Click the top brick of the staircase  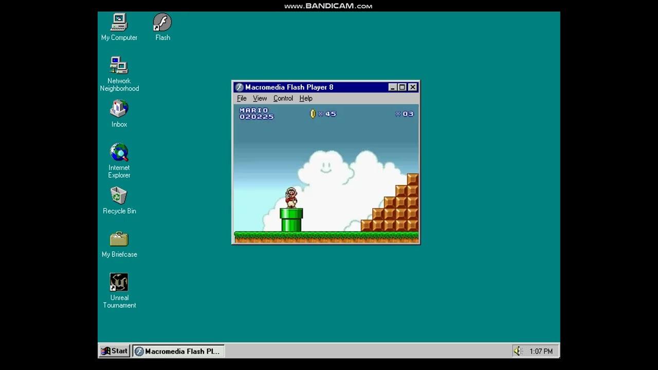(413, 179)
